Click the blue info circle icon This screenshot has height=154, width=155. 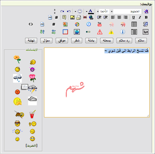123,32
